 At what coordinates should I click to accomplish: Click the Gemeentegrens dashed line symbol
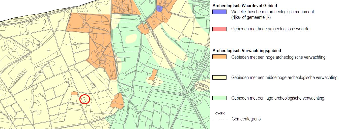click(x=220, y=119)
